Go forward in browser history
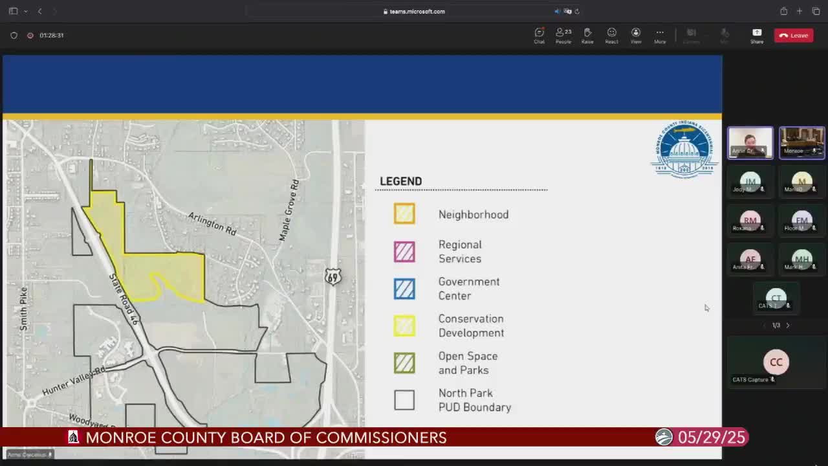Image resolution: width=828 pixels, height=466 pixels. pyautogui.click(x=55, y=11)
